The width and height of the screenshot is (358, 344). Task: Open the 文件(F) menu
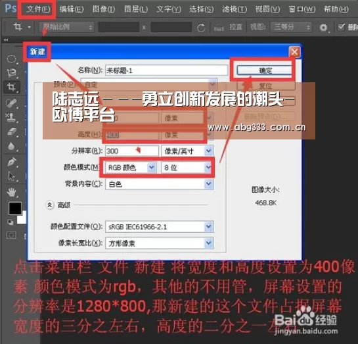38,9
